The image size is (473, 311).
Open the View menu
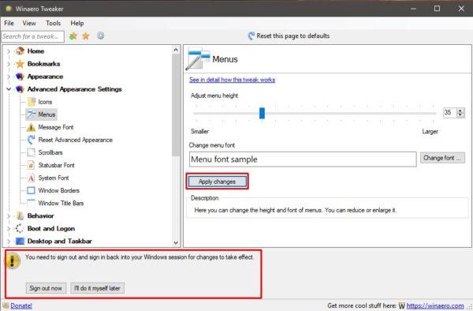pos(29,23)
